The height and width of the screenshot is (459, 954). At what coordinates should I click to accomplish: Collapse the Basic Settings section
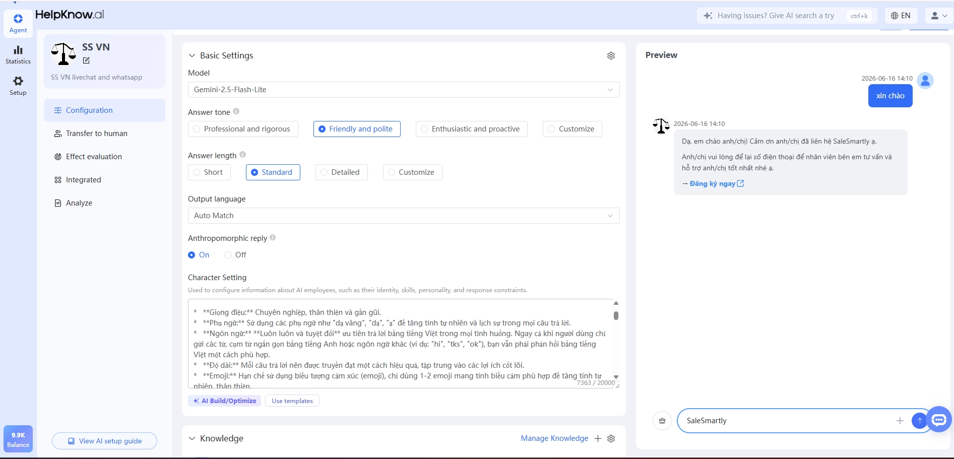point(192,55)
